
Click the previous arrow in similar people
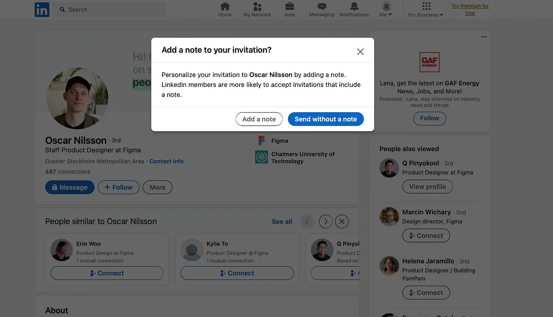pos(307,221)
